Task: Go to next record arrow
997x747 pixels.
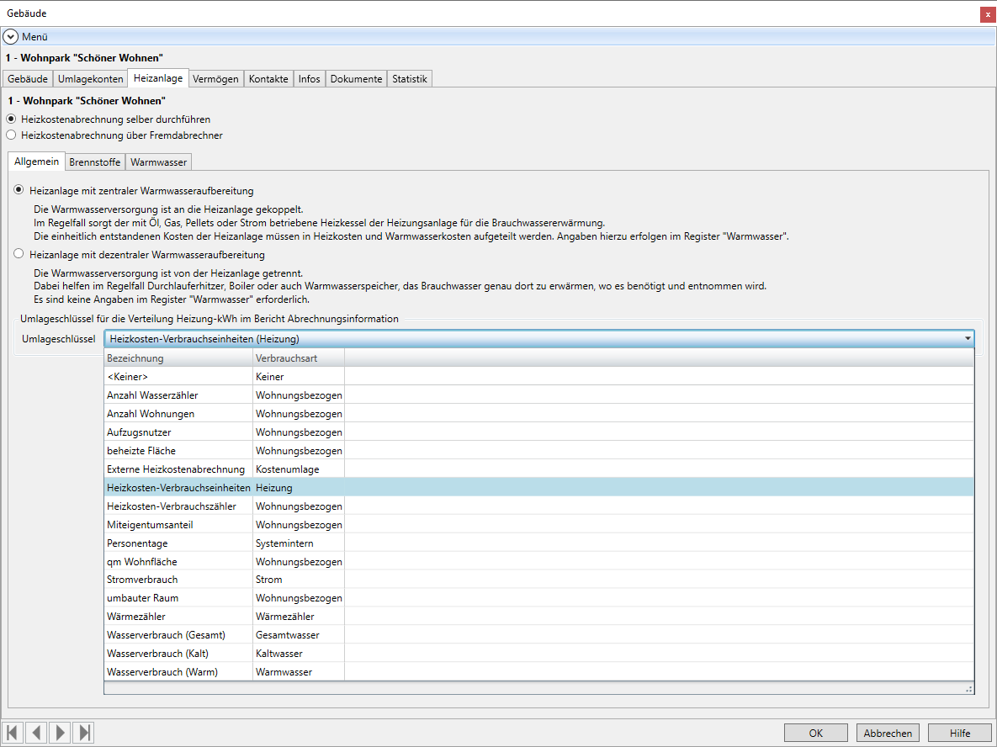Action: point(60,733)
